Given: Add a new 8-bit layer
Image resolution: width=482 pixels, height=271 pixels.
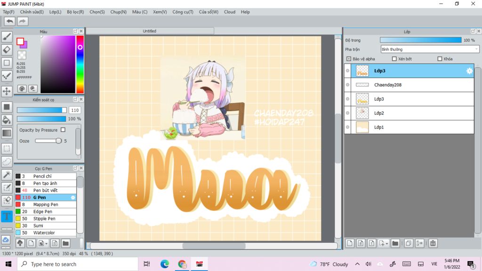Looking at the screenshot, I should pyautogui.click(x=361, y=243).
